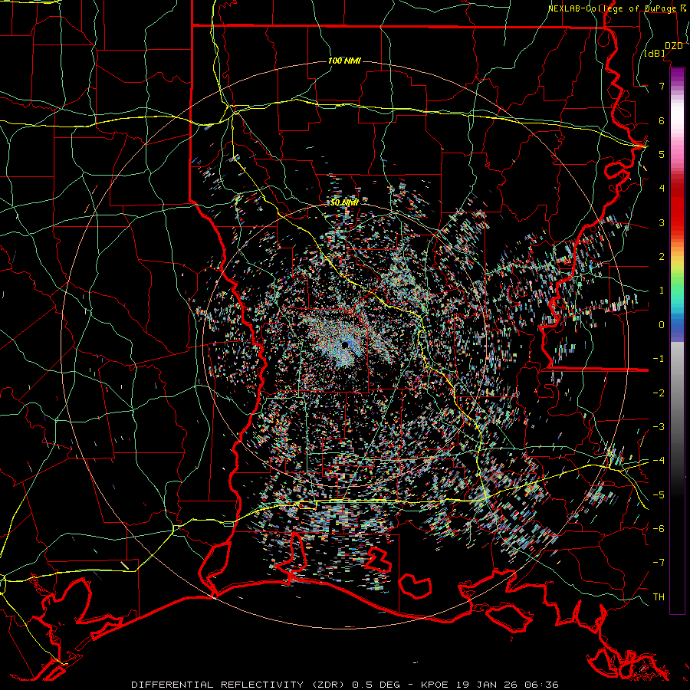
Task: Click the -4 dB value on the color scale
Action: tap(659, 461)
